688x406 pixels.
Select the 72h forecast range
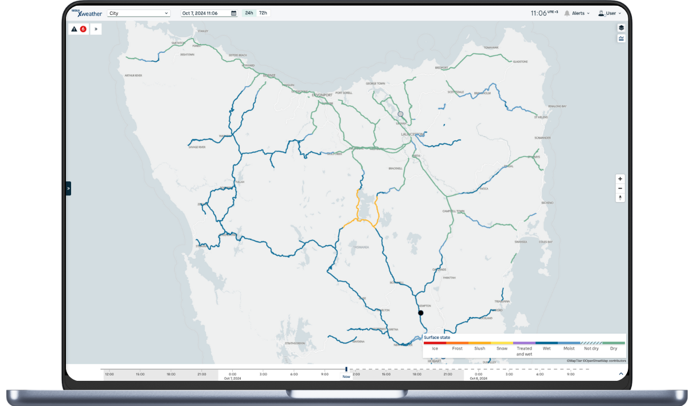[x=263, y=13]
